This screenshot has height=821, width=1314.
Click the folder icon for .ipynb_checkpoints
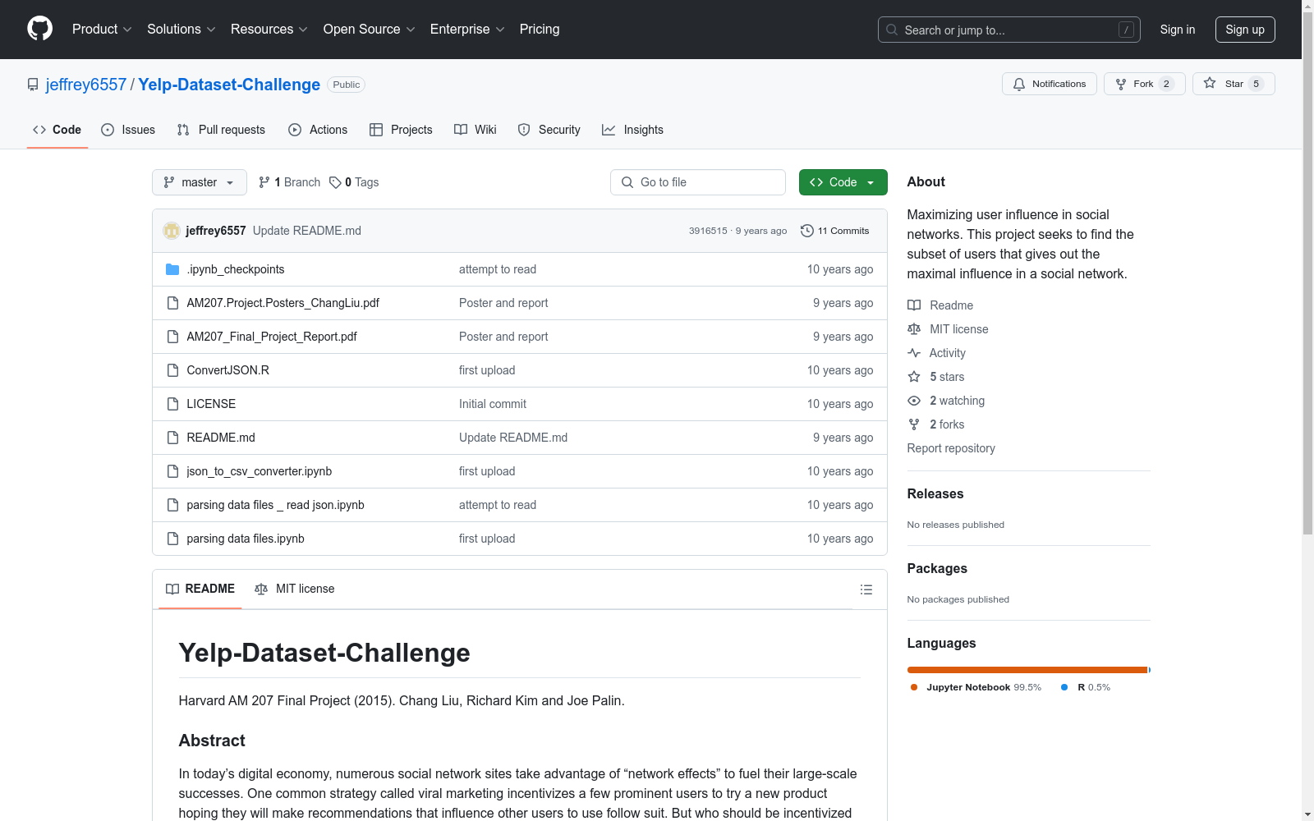[x=172, y=269]
